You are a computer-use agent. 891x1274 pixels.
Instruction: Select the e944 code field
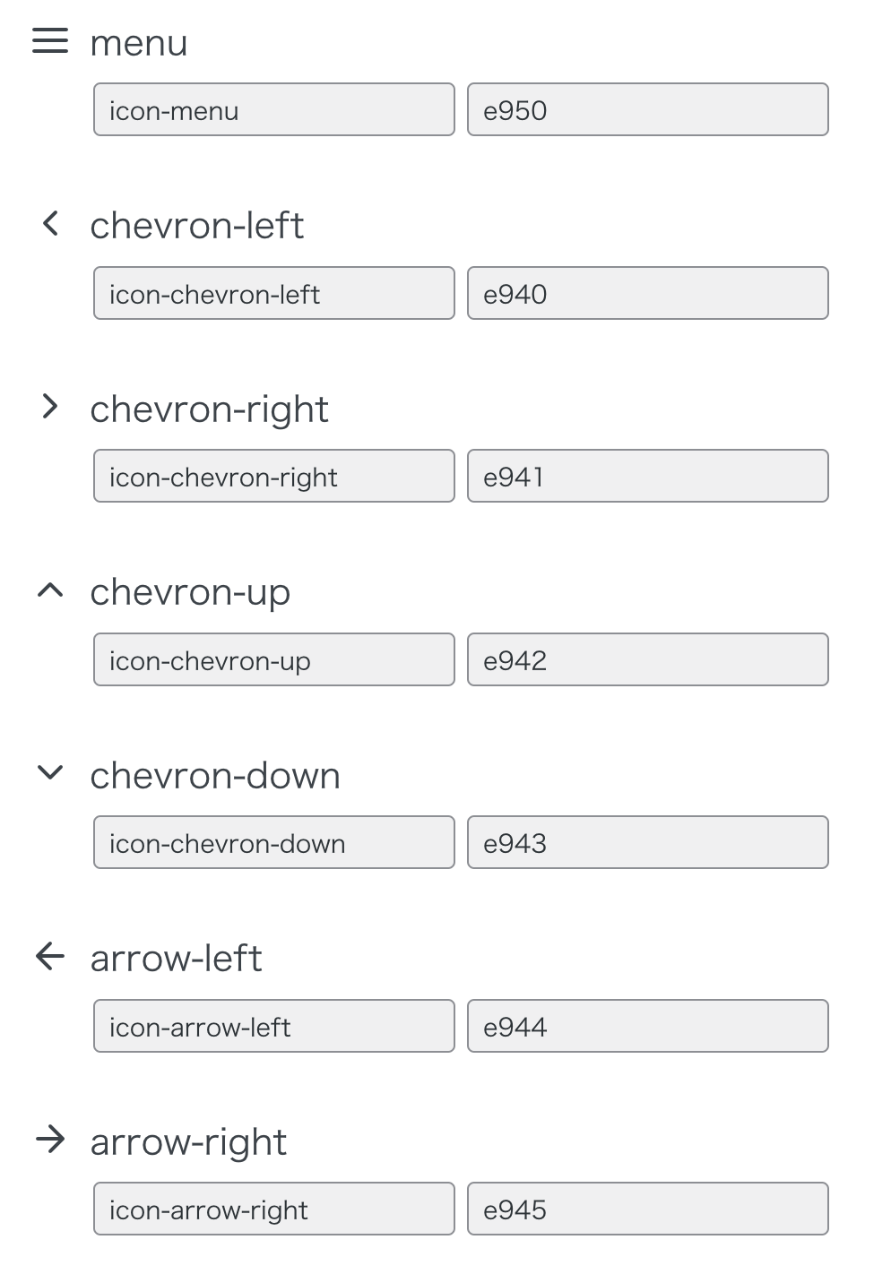click(x=648, y=1026)
